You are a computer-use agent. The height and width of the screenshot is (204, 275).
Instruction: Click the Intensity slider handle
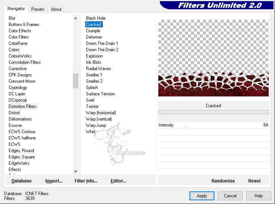[186, 126]
